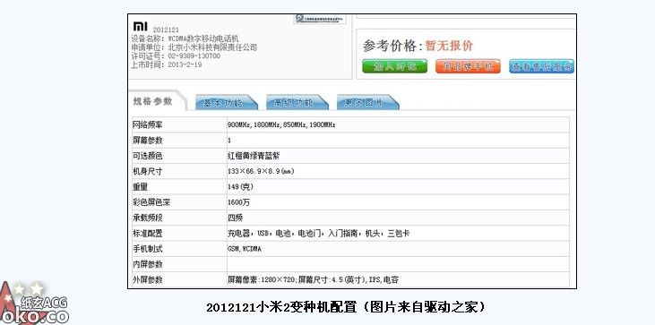Click the green 加入对比 compare button
The height and width of the screenshot is (325, 655).
coord(395,66)
